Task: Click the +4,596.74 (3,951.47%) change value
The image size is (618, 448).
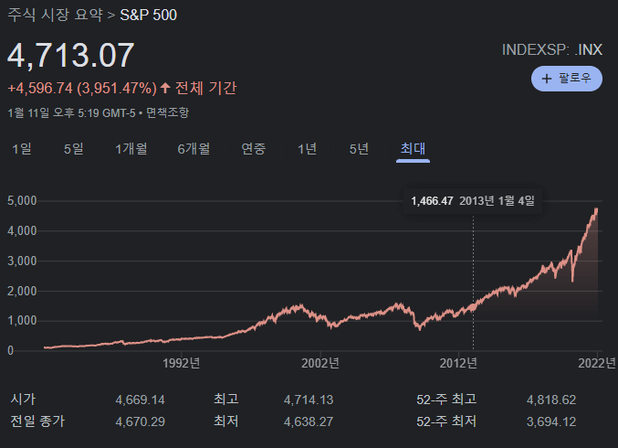Action: pyautogui.click(x=82, y=88)
